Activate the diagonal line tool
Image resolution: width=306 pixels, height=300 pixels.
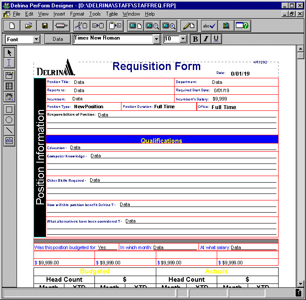[x=10, y=130]
